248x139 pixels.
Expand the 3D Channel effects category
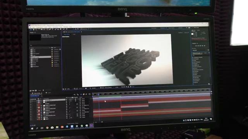point(193,59)
